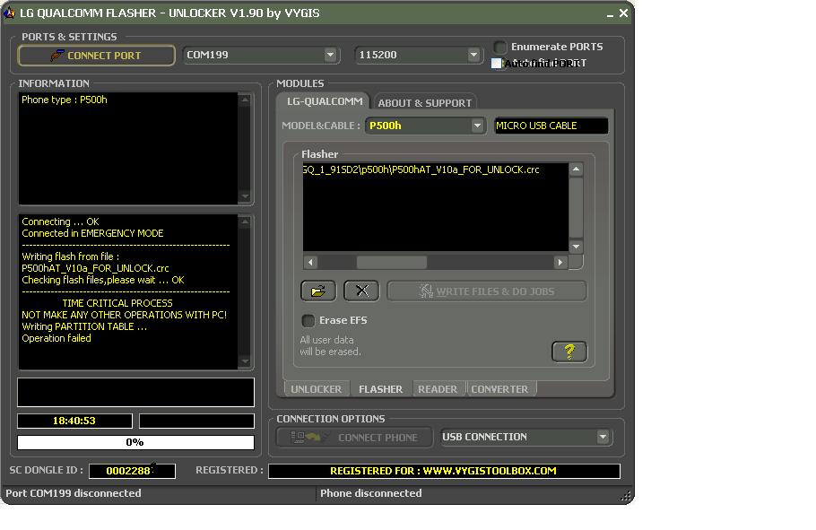The image size is (816, 530).
Task: Click the phone info panel scroll up arrow
Action: [x=245, y=100]
